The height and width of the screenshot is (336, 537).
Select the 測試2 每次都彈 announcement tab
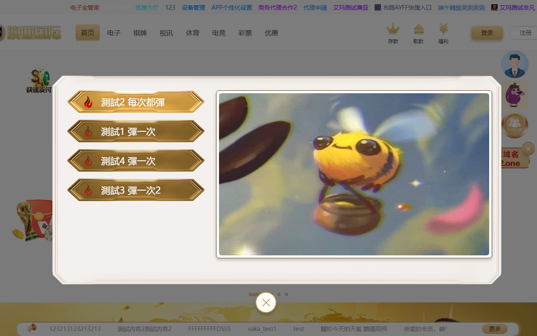pyautogui.click(x=136, y=102)
